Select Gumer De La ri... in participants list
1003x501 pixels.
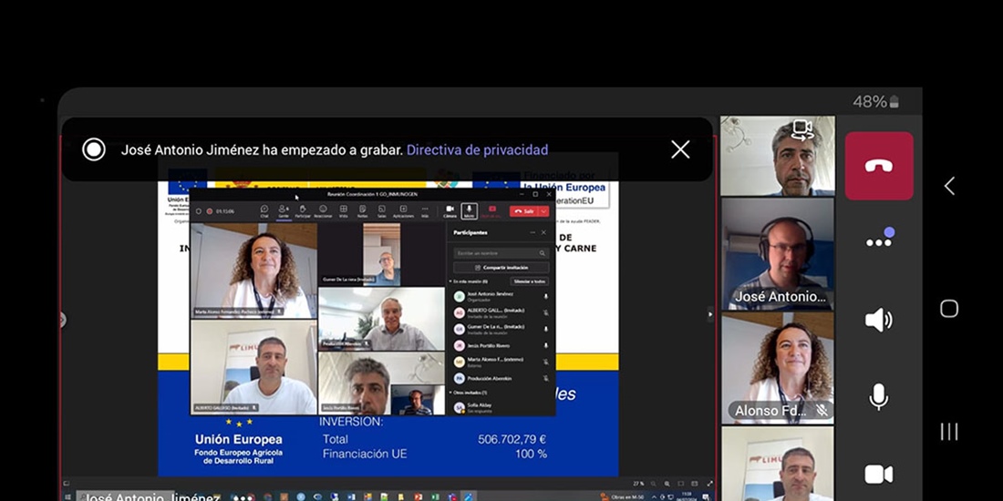click(501, 329)
